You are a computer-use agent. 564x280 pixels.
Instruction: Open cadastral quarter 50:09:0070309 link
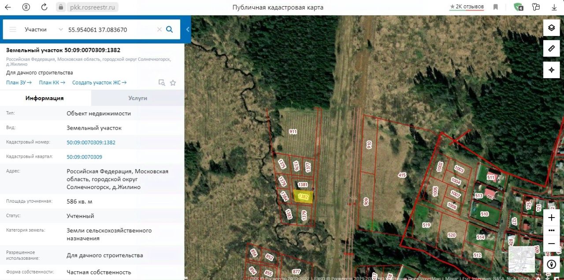[x=84, y=157]
